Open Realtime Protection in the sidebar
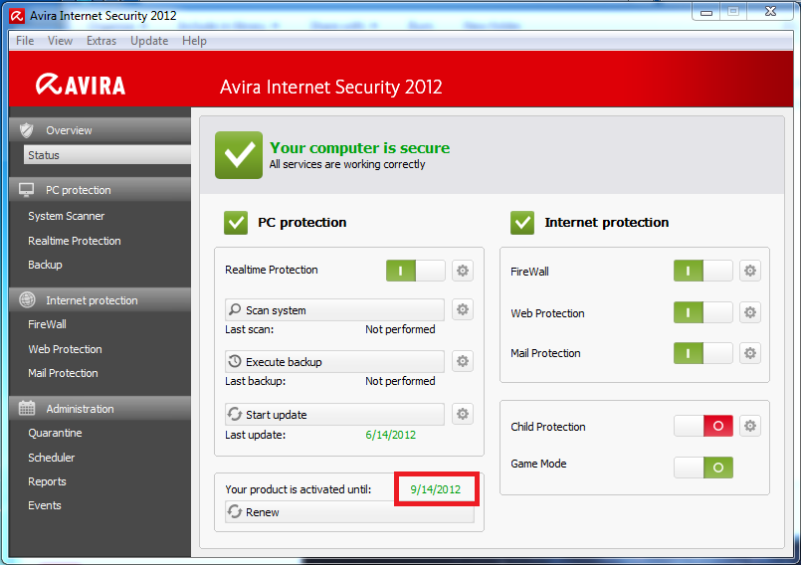The image size is (801, 565). (x=75, y=241)
